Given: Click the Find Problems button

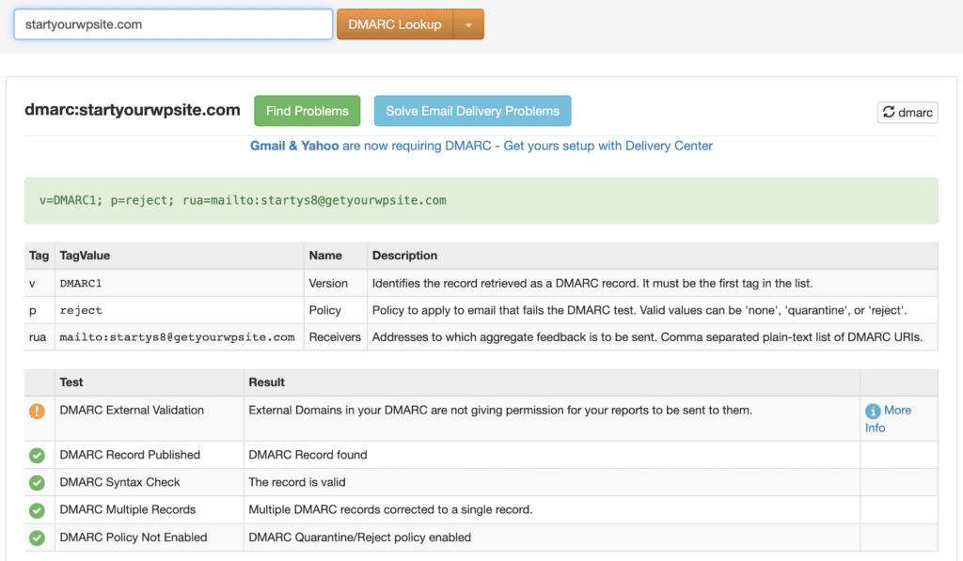Looking at the screenshot, I should click(x=307, y=110).
